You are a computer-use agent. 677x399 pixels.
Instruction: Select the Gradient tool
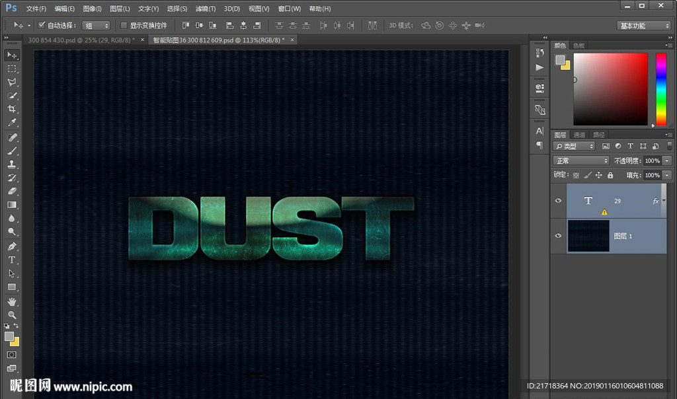tap(12, 205)
